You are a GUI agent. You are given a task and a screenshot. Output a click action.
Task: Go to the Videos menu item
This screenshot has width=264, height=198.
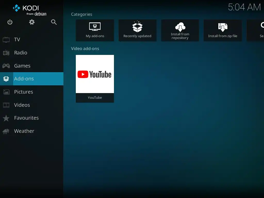pyautogui.click(x=32, y=105)
